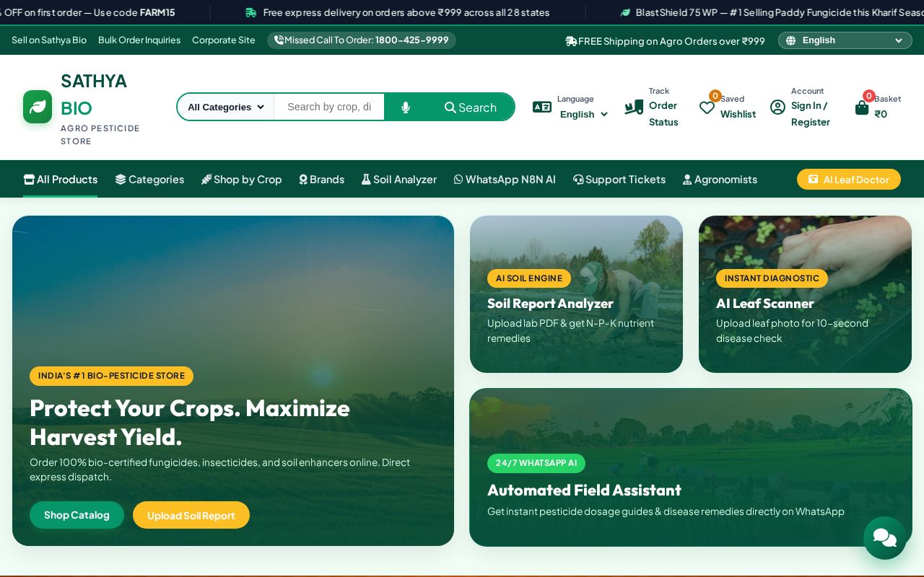Click the microphone voice search icon
This screenshot has height=577, width=924.
click(x=406, y=107)
